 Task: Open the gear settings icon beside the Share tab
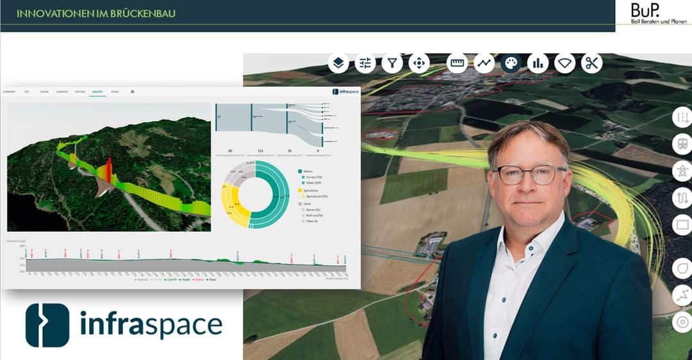(133, 92)
